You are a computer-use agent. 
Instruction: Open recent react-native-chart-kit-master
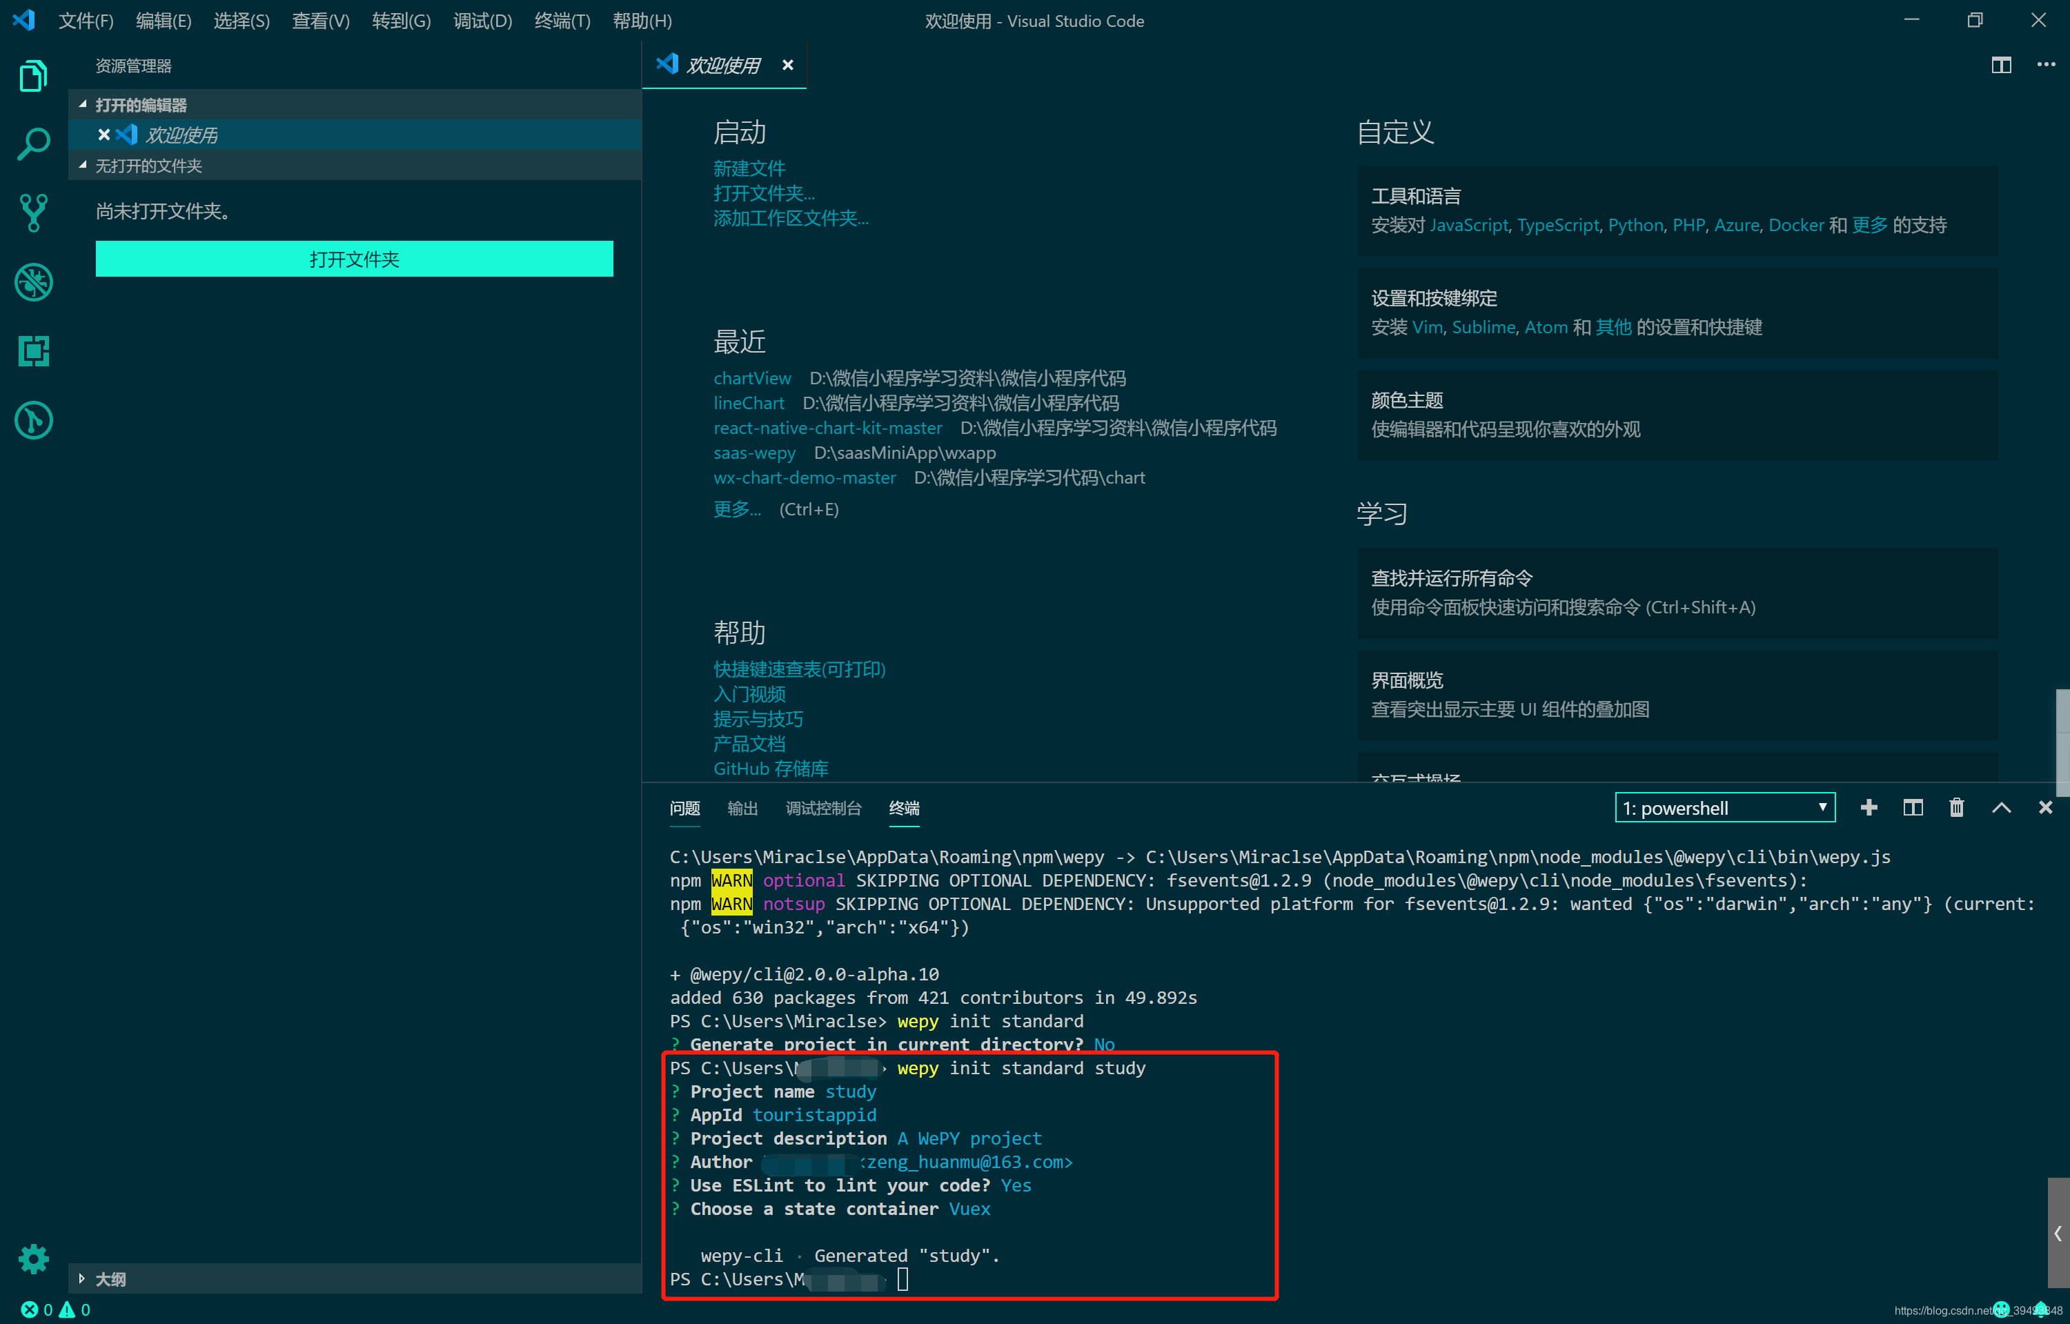(x=827, y=428)
